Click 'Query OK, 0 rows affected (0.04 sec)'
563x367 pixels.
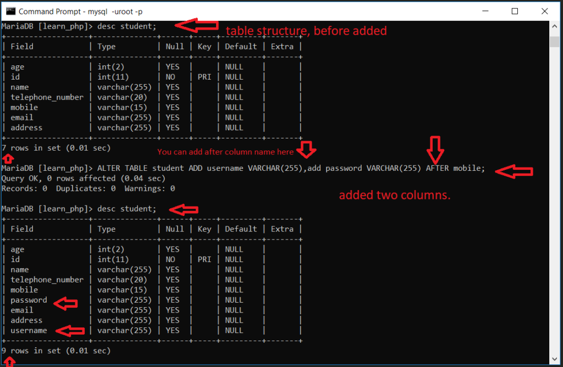click(x=84, y=179)
